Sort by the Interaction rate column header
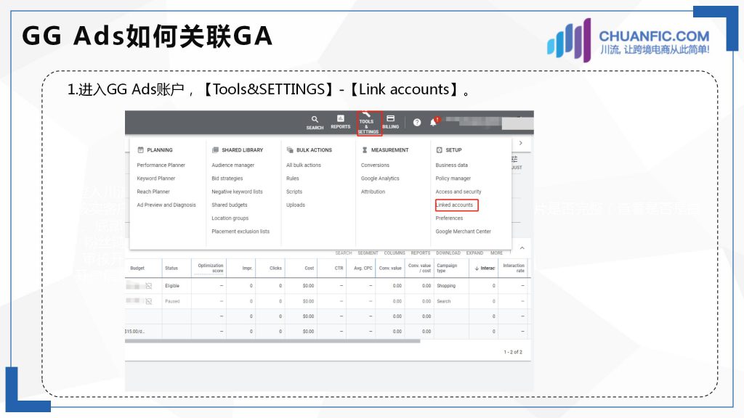744x418 pixels. 514,269
